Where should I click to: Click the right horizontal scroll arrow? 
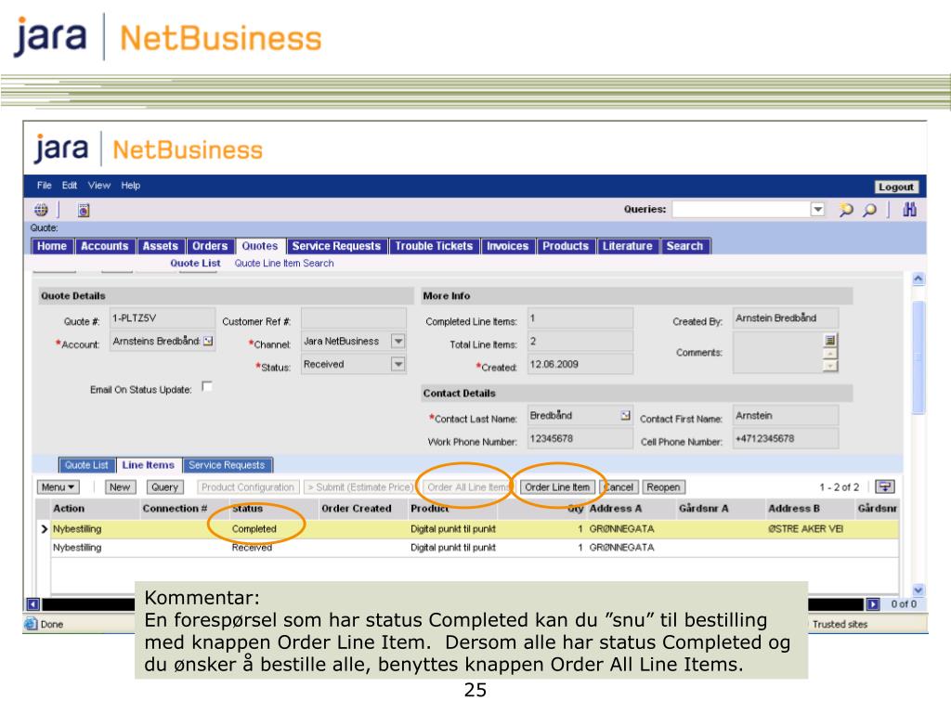coord(873,603)
